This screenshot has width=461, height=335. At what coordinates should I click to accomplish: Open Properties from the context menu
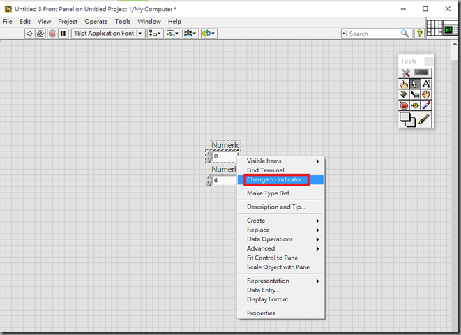(x=281, y=313)
